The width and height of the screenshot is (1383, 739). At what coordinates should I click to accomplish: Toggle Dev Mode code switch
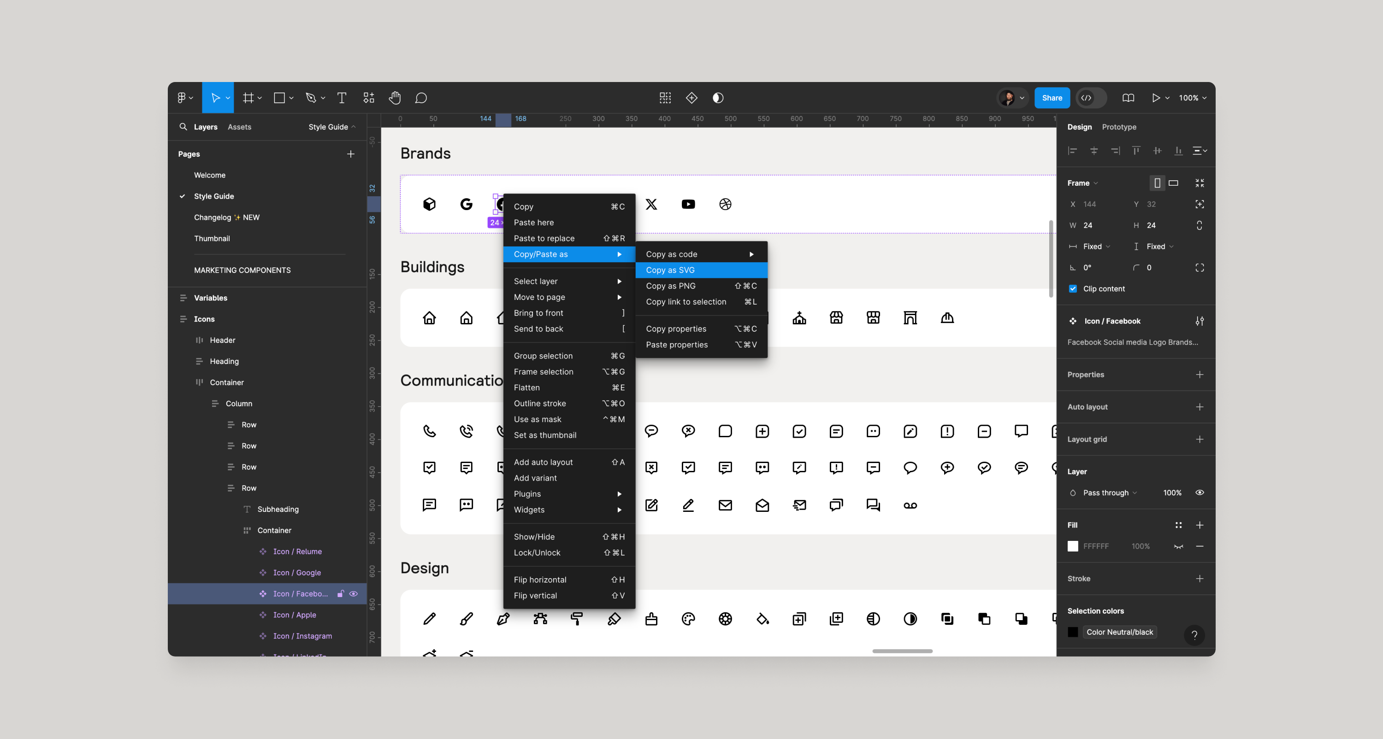click(1091, 98)
